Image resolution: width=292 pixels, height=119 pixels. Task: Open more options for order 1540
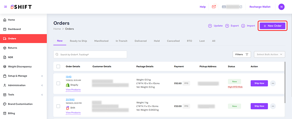(x=273, y=83)
